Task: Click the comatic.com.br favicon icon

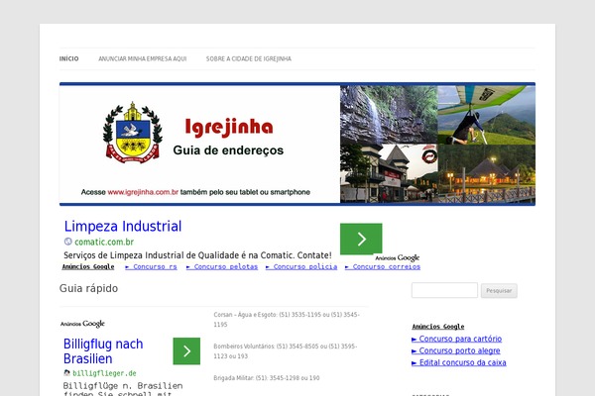Action: tap(68, 242)
